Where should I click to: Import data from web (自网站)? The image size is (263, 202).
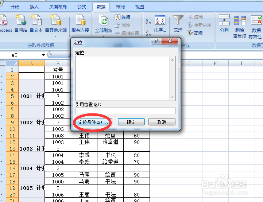coord(21,23)
